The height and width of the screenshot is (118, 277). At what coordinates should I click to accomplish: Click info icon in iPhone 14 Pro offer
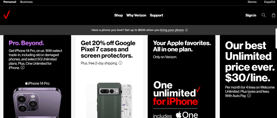(22, 68)
